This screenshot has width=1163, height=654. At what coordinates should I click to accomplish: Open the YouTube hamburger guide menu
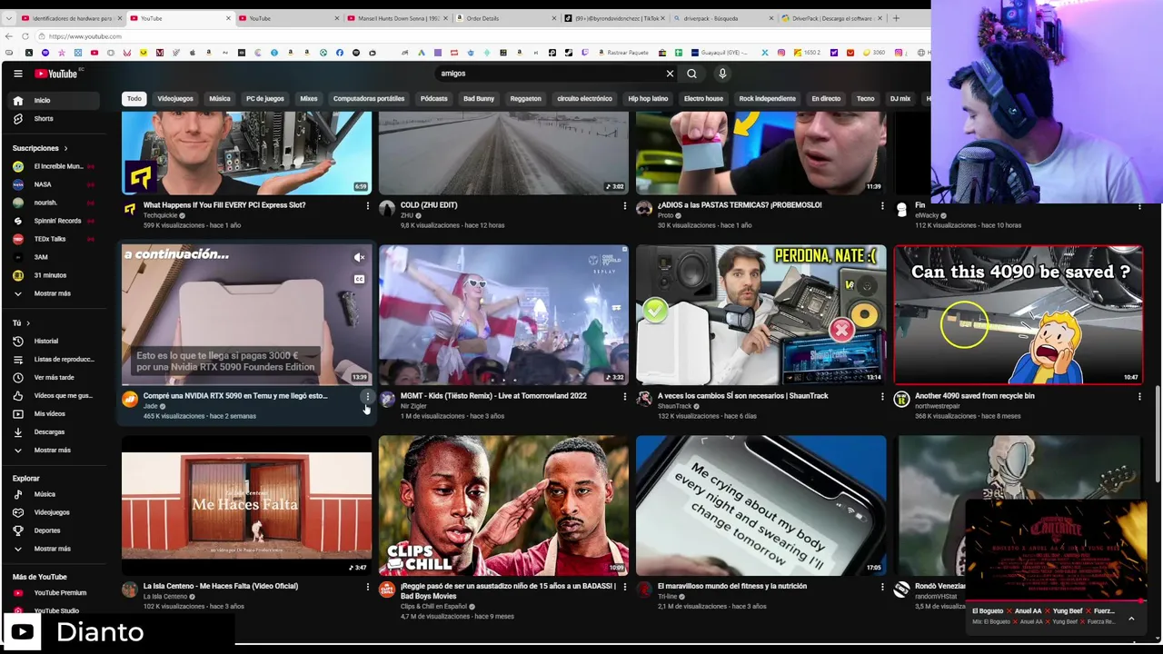(17, 74)
